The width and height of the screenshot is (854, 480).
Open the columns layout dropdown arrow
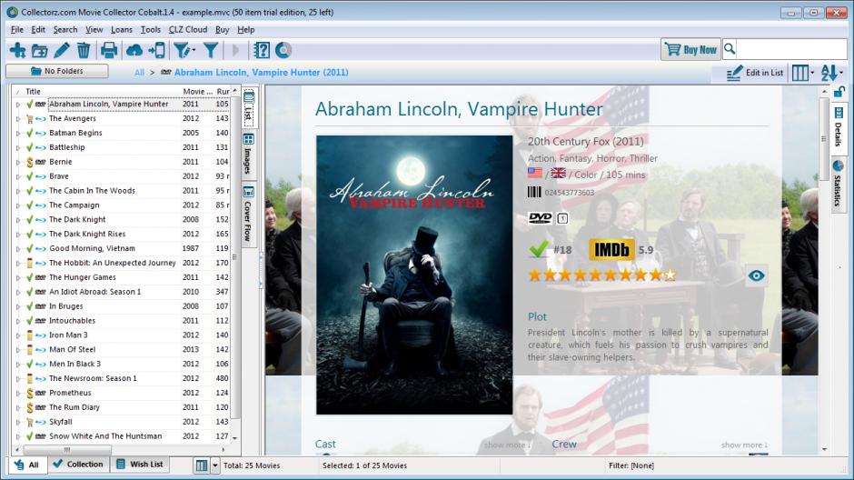click(x=812, y=73)
